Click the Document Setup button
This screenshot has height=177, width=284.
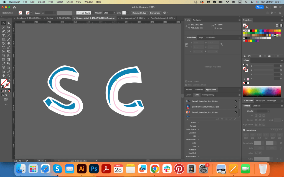point(139,13)
